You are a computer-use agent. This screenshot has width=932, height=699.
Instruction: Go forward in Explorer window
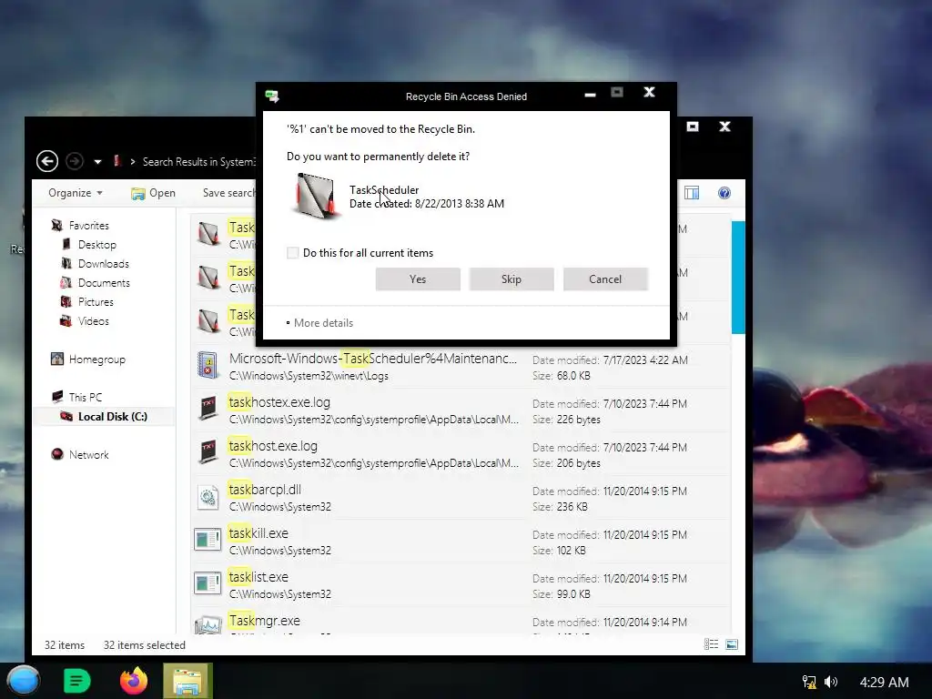pos(75,161)
